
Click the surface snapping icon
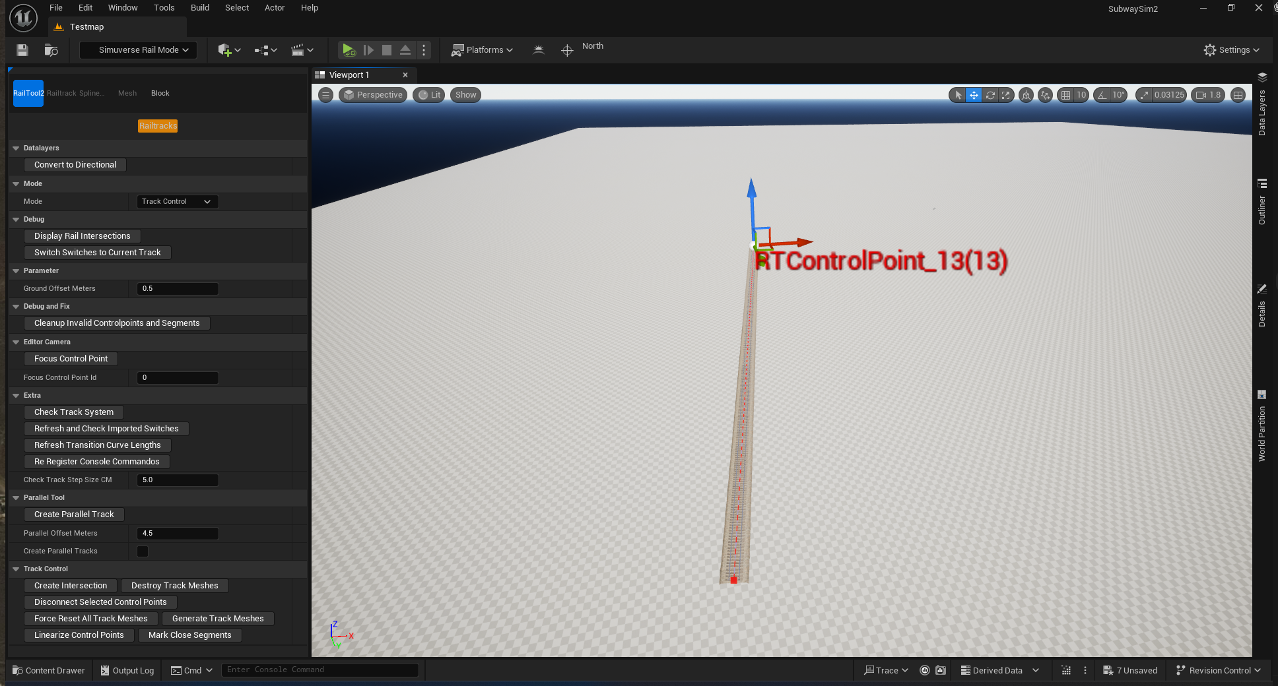1045,95
